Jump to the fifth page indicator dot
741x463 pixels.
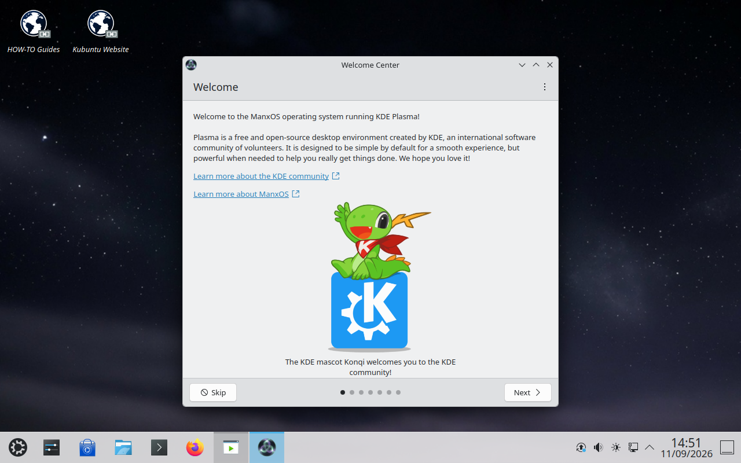(380, 392)
